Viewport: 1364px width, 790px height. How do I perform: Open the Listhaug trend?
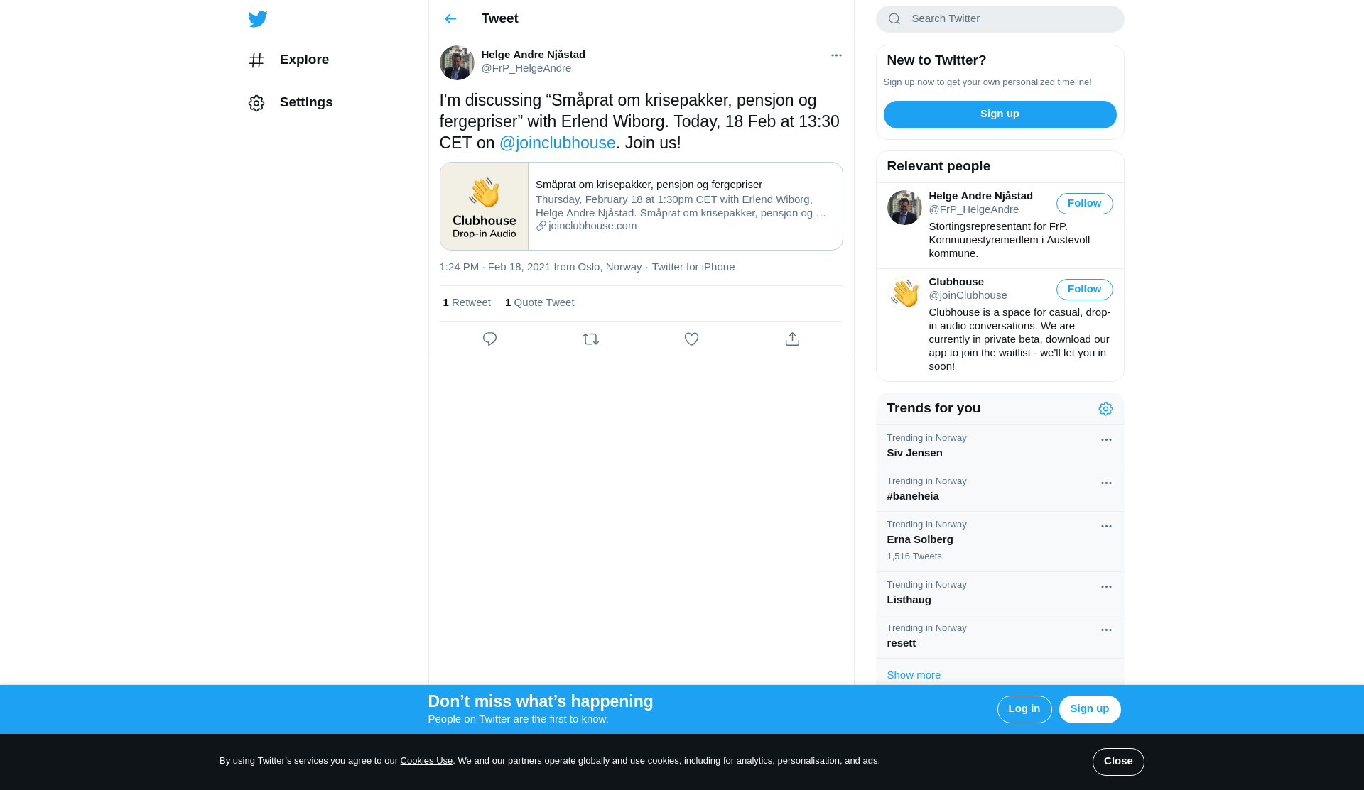coord(1000,593)
